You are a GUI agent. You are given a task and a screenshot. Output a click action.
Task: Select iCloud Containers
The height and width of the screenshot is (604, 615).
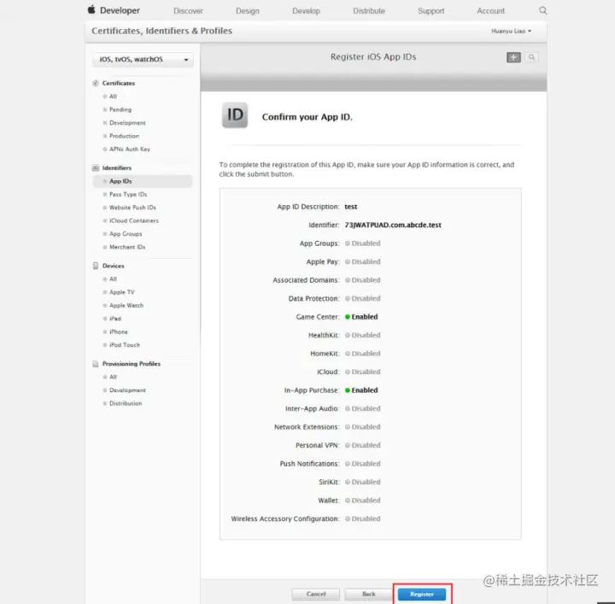134,220
